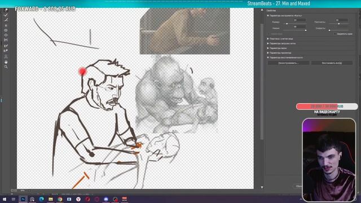This screenshot has height=203, width=361.
Task: Click the zoom-out box below the canvas
Action: tap(12, 191)
